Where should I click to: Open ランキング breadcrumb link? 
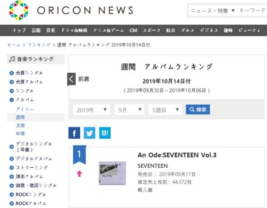pyautogui.click(x=39, y=45)
